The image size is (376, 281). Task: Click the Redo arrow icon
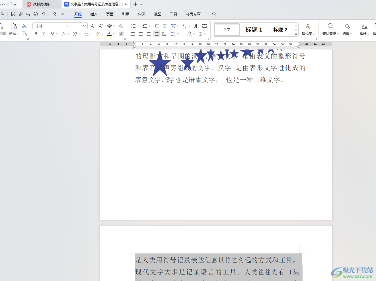pos(55,14)
